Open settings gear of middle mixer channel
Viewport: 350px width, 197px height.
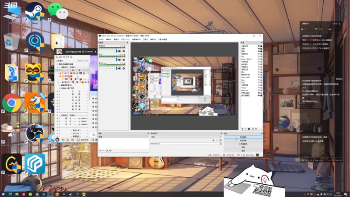[x=124, y=60]
